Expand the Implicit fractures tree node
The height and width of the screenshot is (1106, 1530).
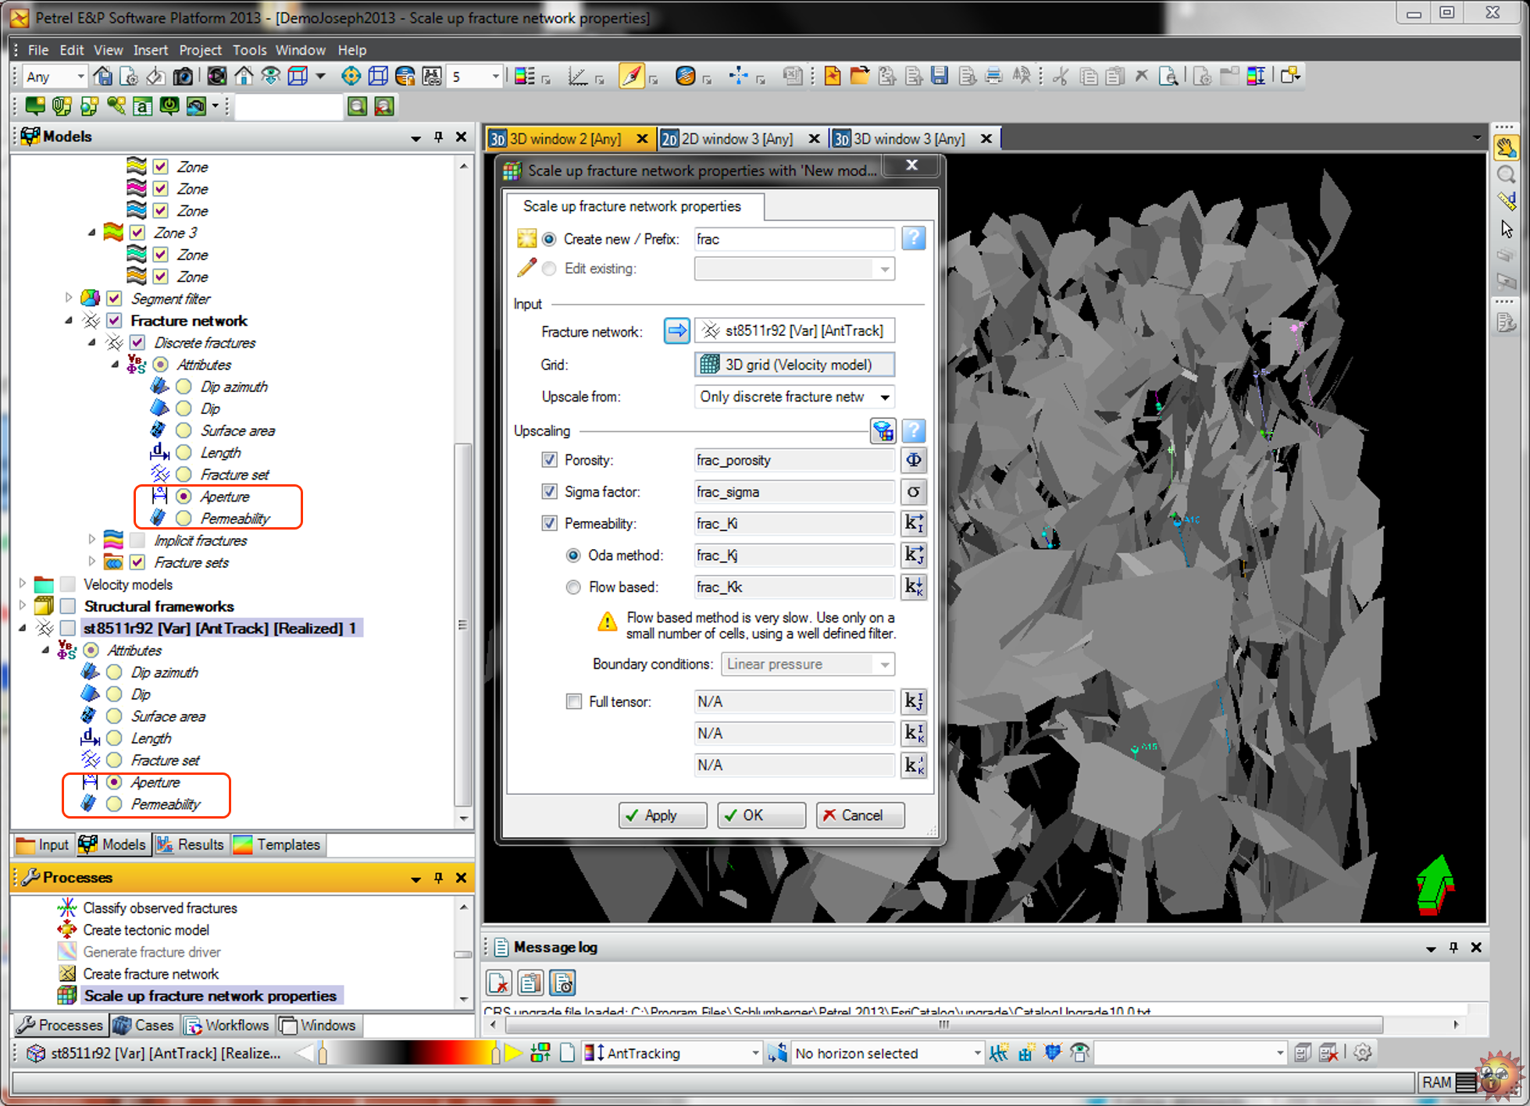[x=91, y=540]
